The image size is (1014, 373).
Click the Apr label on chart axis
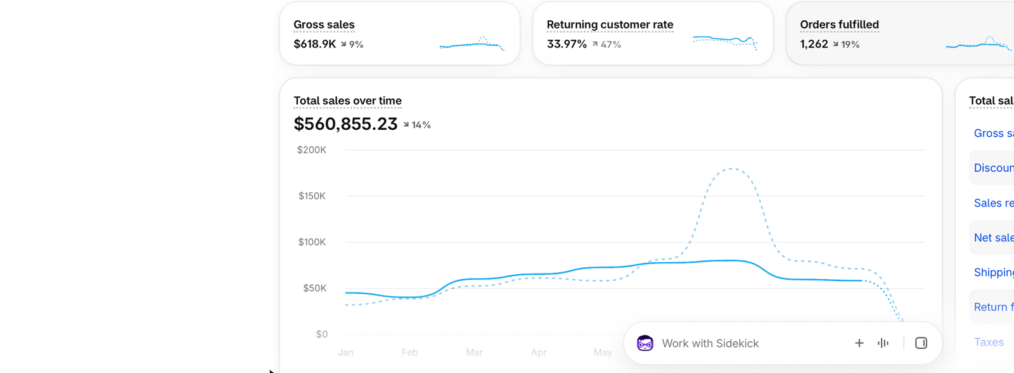539,352
